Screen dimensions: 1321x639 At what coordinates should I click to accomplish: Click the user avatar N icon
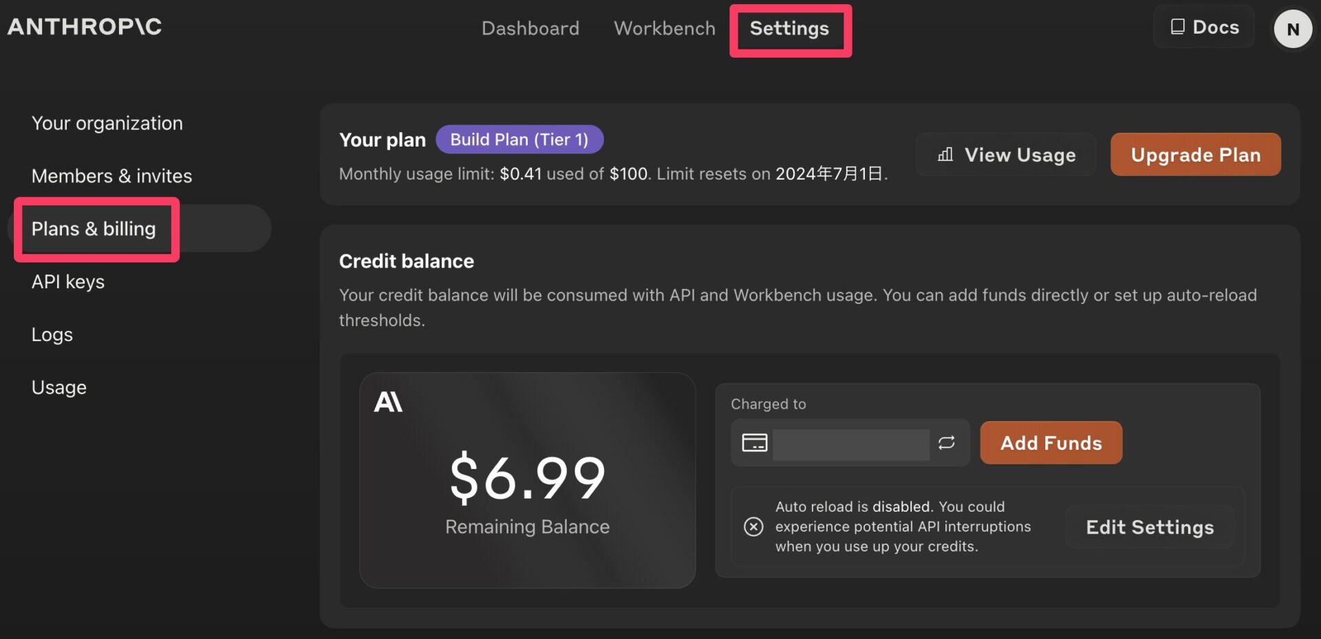pos(1292,29)
